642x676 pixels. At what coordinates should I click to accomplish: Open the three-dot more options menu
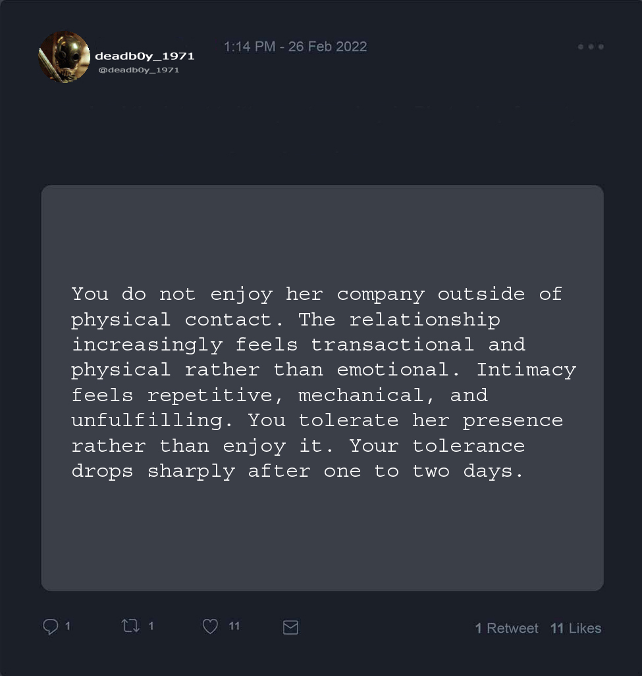(591, 47)
